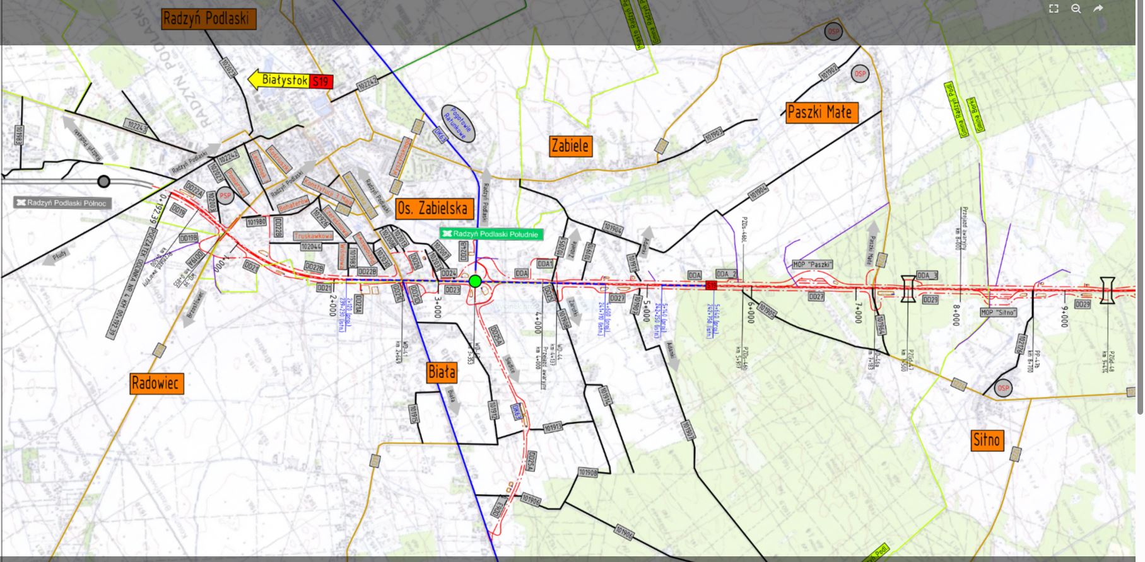Click the vertical scrollbar on right edge
This screenshot has height=562, width=1145.
(1139, 221)
